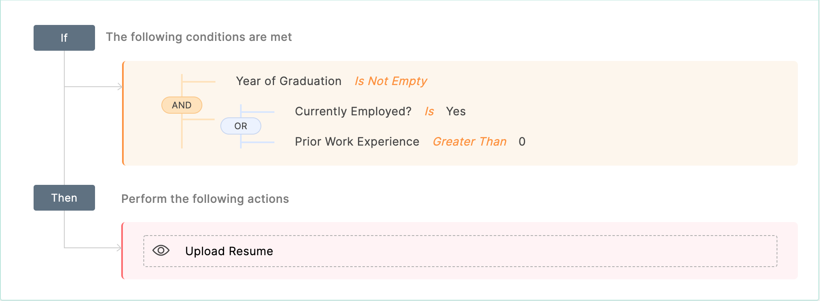
Task: Toggle the AND condition operator pill
Action: [x=182, y=105]
